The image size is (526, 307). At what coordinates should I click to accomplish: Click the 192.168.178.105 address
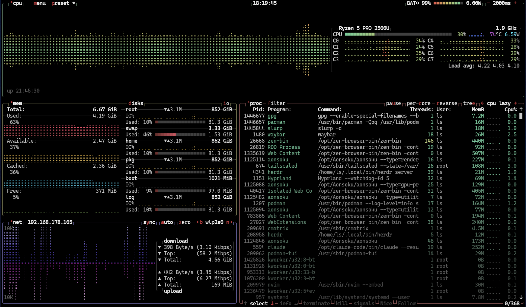click(x=50, y=222)
